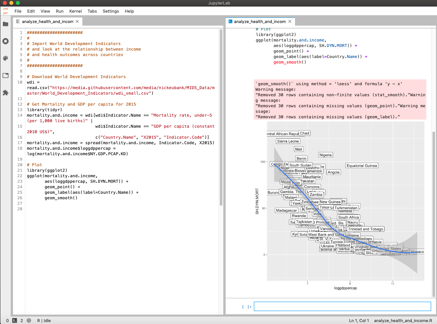Click the kernel icon in the status bar
Viewport: 437px width, 324px height.
[x=29, y=320]
